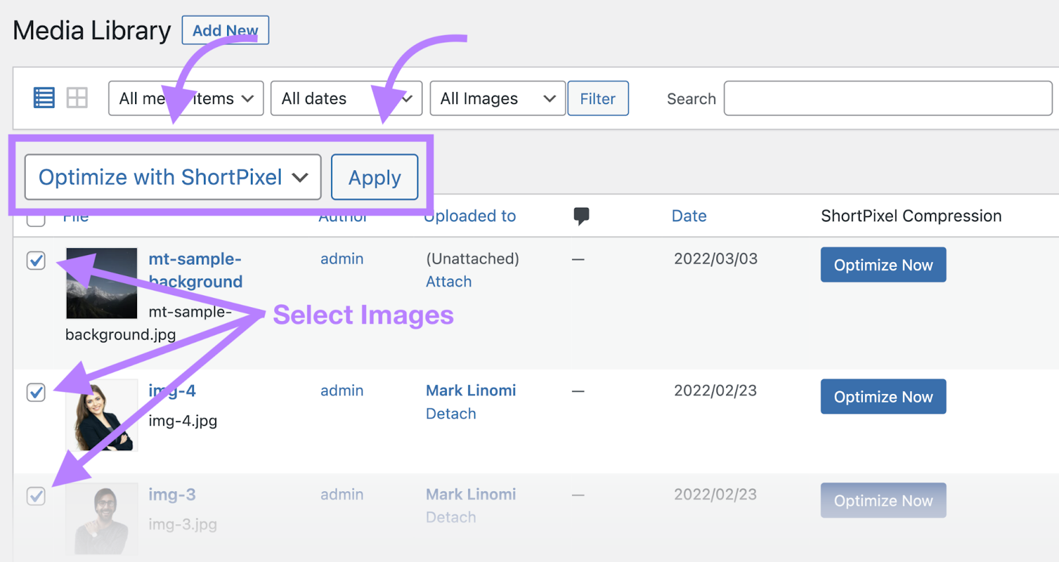Click Optimize Now for img-4

(883, 397)
